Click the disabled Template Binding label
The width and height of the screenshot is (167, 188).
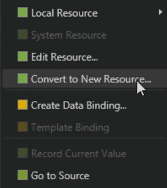pyautogui.click(x=70, y=128)
